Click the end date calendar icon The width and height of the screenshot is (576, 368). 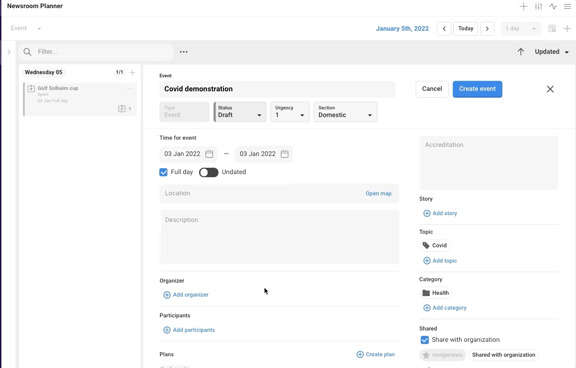point(284,154)
